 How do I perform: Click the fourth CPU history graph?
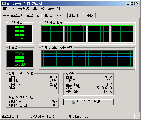point(122,34)
